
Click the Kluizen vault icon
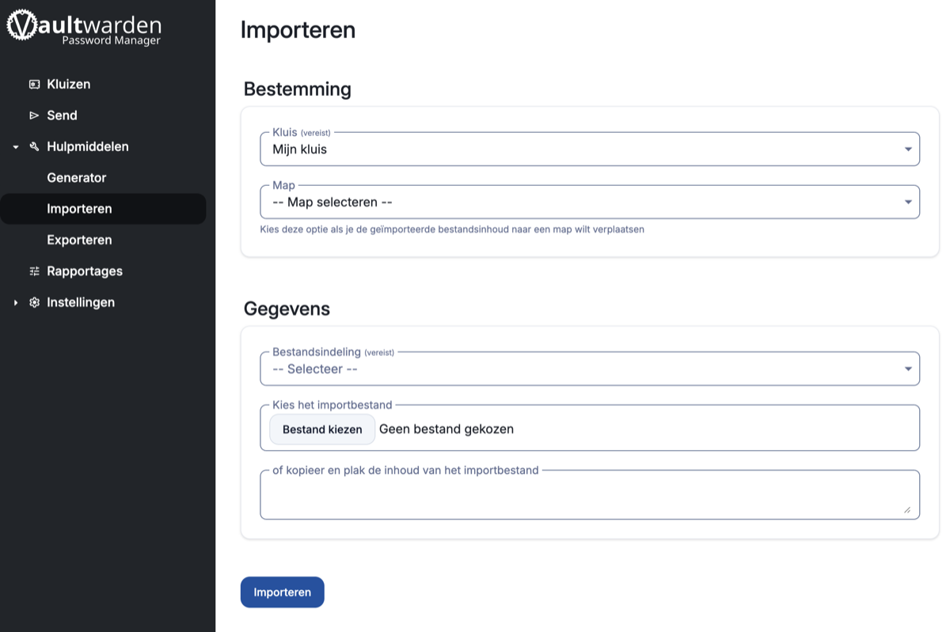(x=34, y=84)
